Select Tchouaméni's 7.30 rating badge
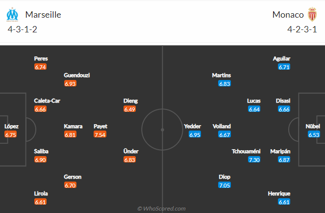Screen dimensions: 325x213 (x=254, y=160)
